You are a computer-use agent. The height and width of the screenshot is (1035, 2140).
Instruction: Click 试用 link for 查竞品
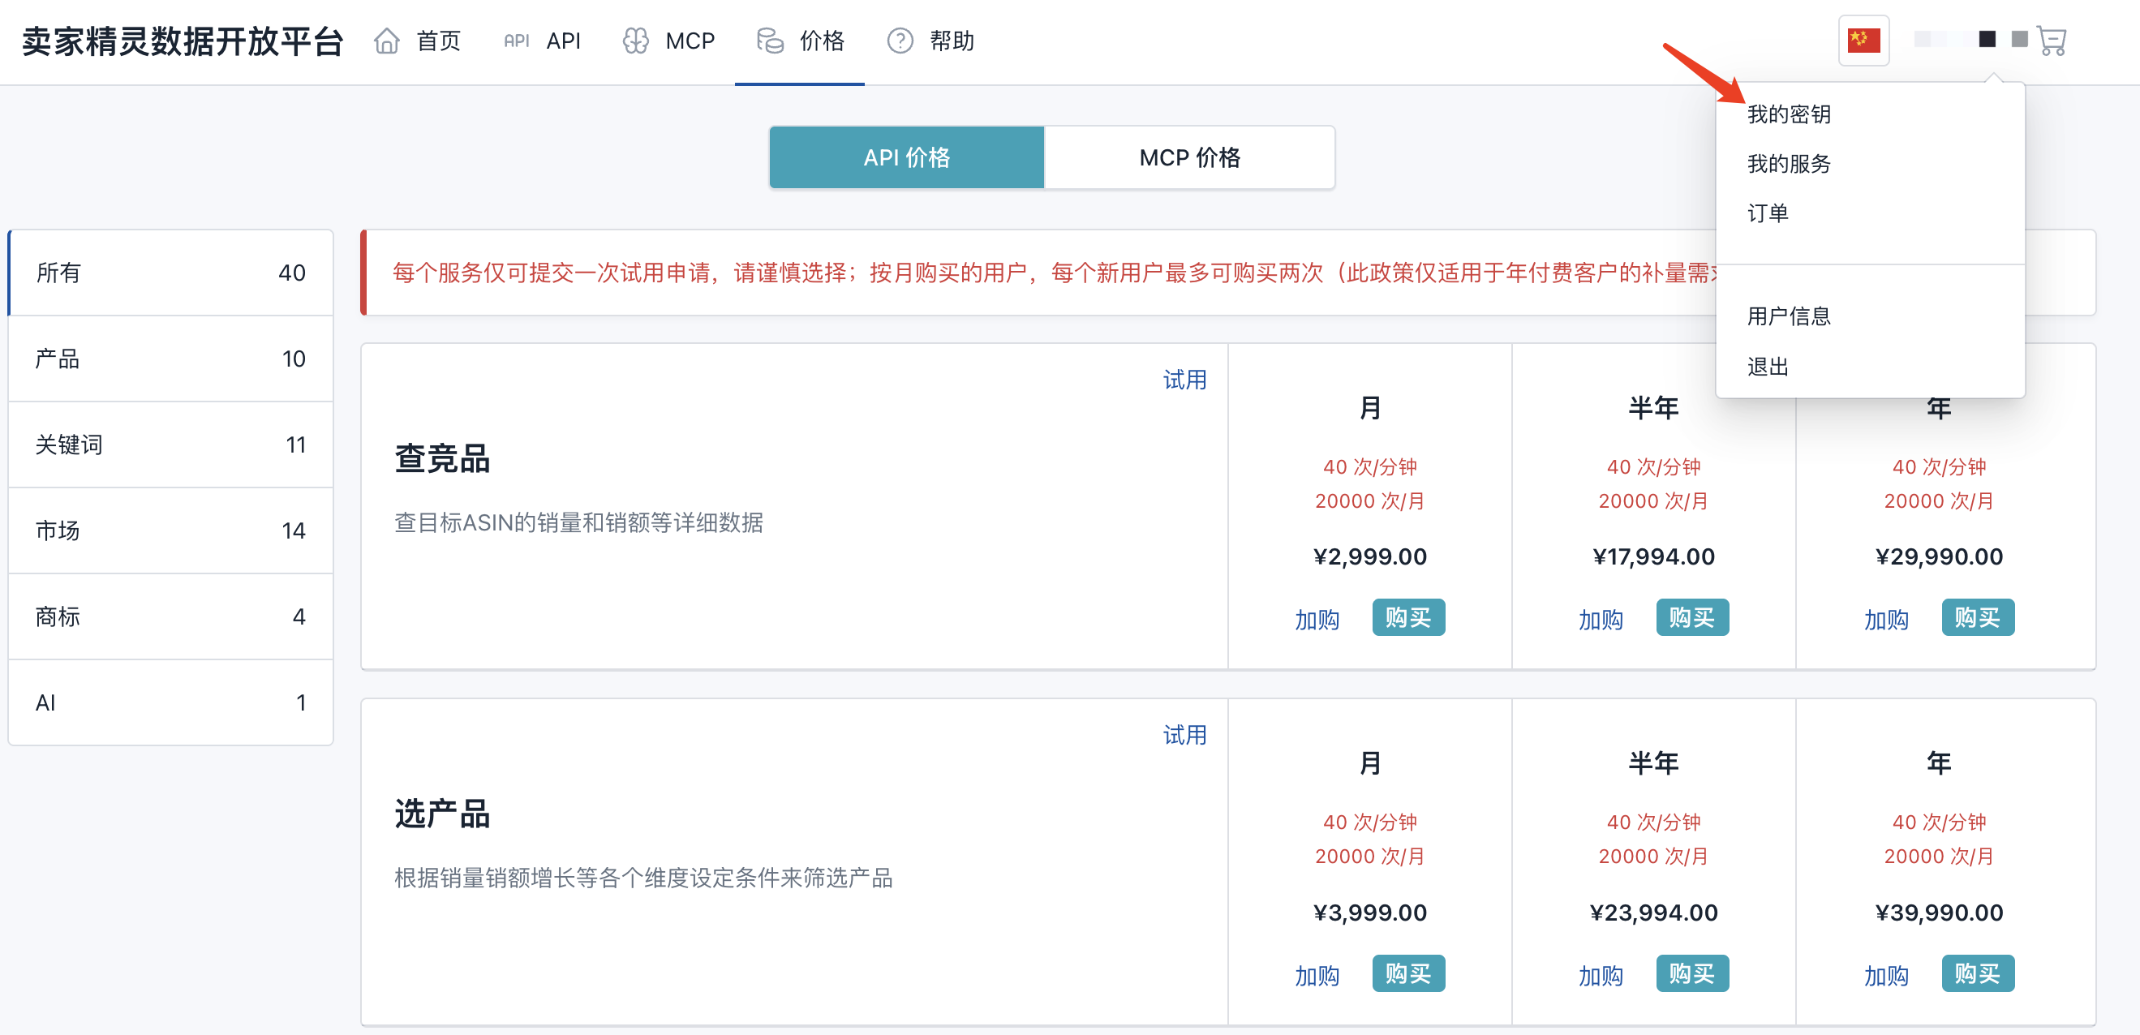pos(1184,380)
